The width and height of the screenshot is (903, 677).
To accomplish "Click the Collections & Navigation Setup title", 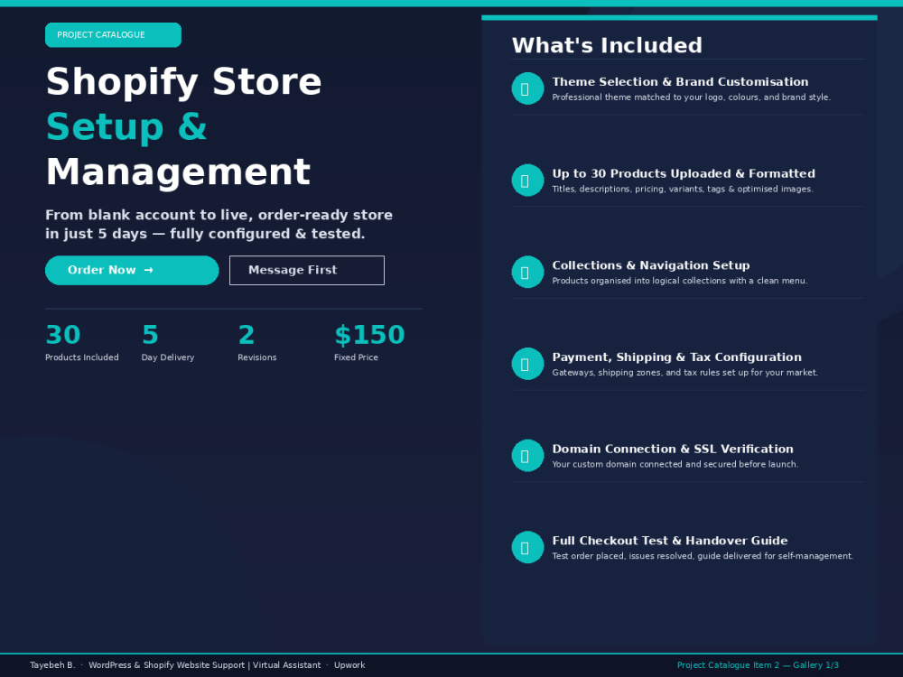I will pos(651,265).
